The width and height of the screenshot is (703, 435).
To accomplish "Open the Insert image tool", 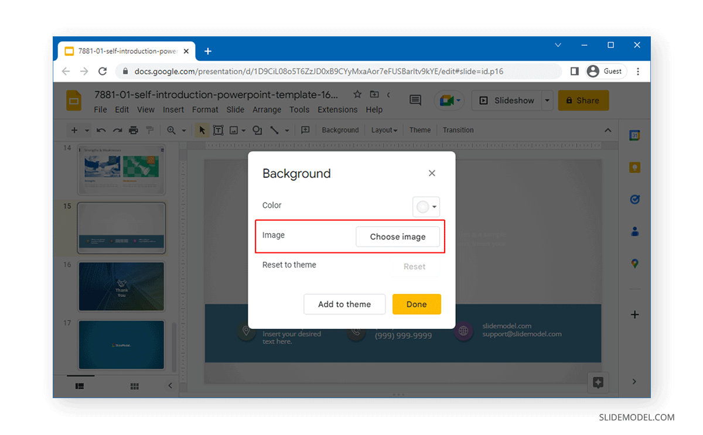I will 234,130.
